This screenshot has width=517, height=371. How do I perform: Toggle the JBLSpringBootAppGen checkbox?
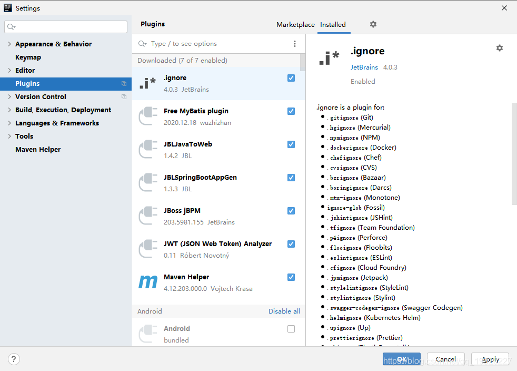pyautogui.click(x=291, y=178)
